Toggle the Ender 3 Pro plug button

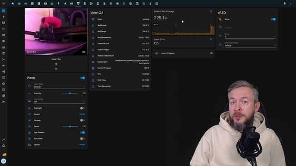click(x=56, y=64)
